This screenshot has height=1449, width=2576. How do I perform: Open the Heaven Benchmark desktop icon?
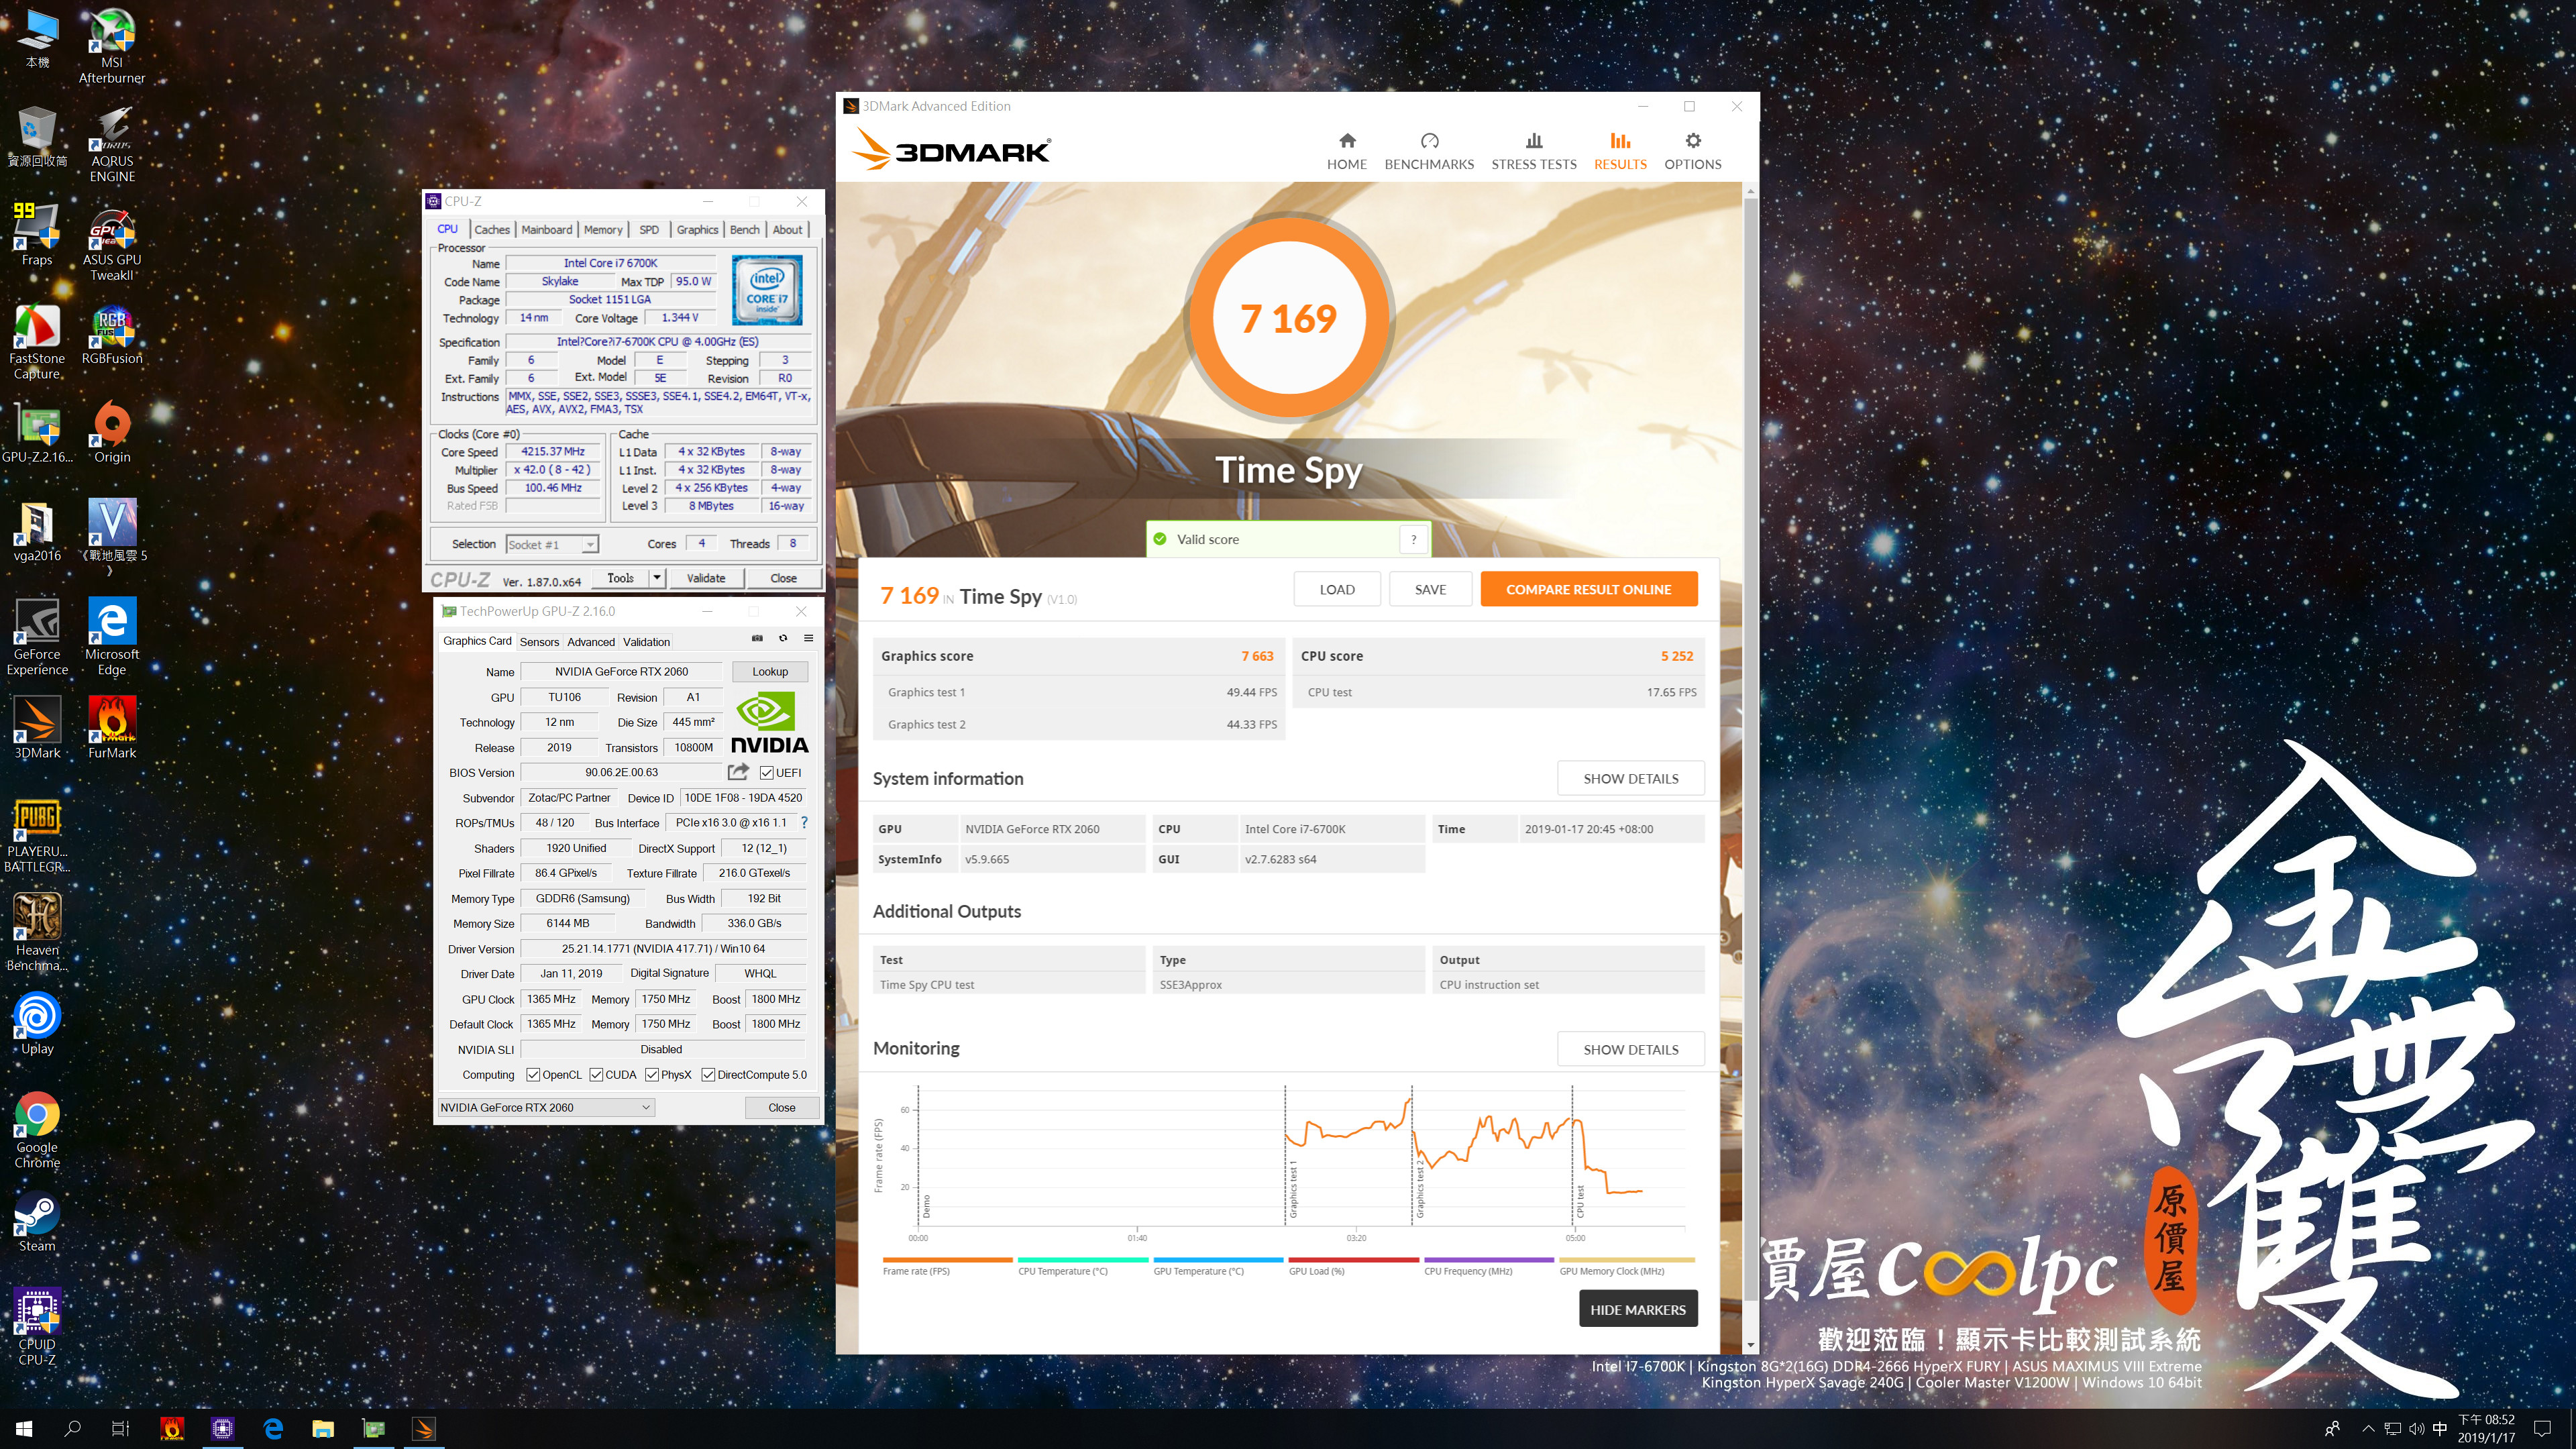tap(37, 932)
